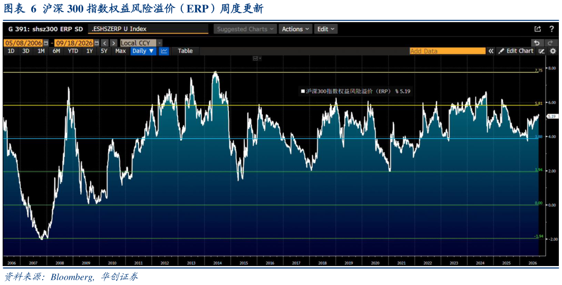This screenshot has width=562, height=285.
Task: Collapse toolbar with double-chevron icon
Action: point(491,51)
